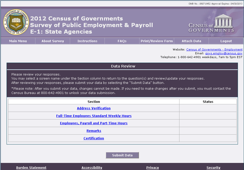Click the U.S. Department of Commerce seal
Image resolution: width=244 pixels, height=170 pixels.
coord(16,22)
